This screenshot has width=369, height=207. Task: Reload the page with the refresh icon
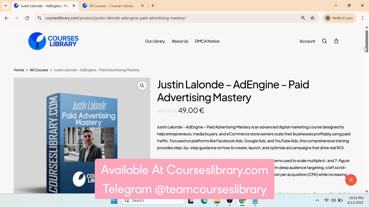(x=27, y=18)
